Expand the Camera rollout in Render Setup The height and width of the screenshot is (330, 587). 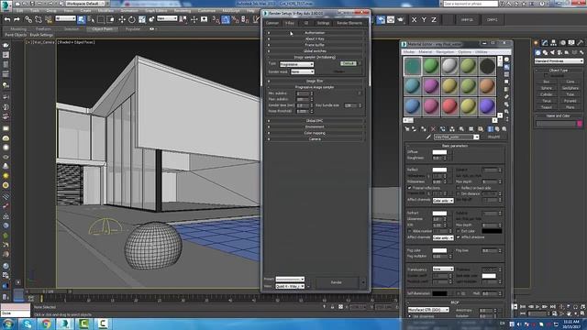pos(315,138)
